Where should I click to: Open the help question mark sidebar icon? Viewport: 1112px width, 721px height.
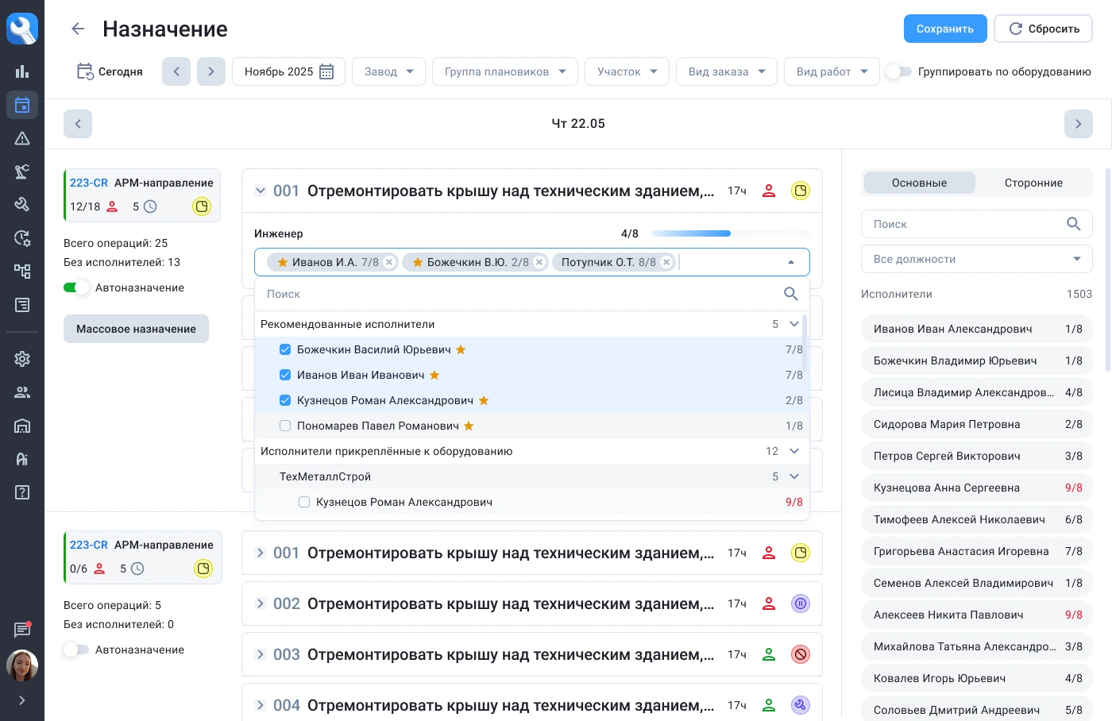(x=22, y=492)
